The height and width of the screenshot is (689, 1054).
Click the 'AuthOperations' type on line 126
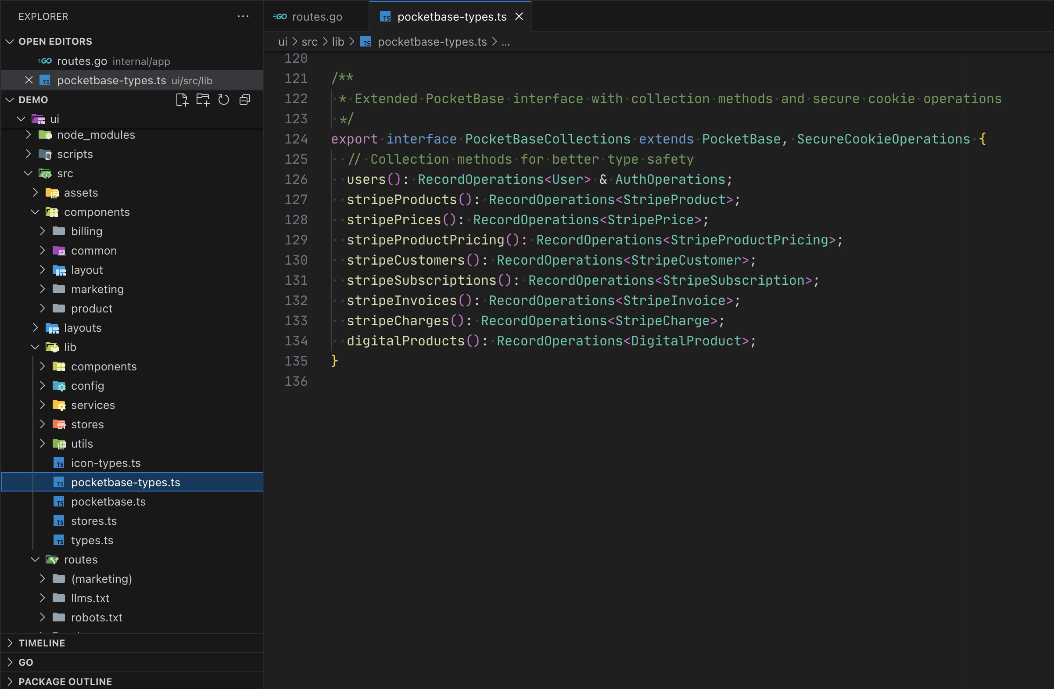point(670,179)
